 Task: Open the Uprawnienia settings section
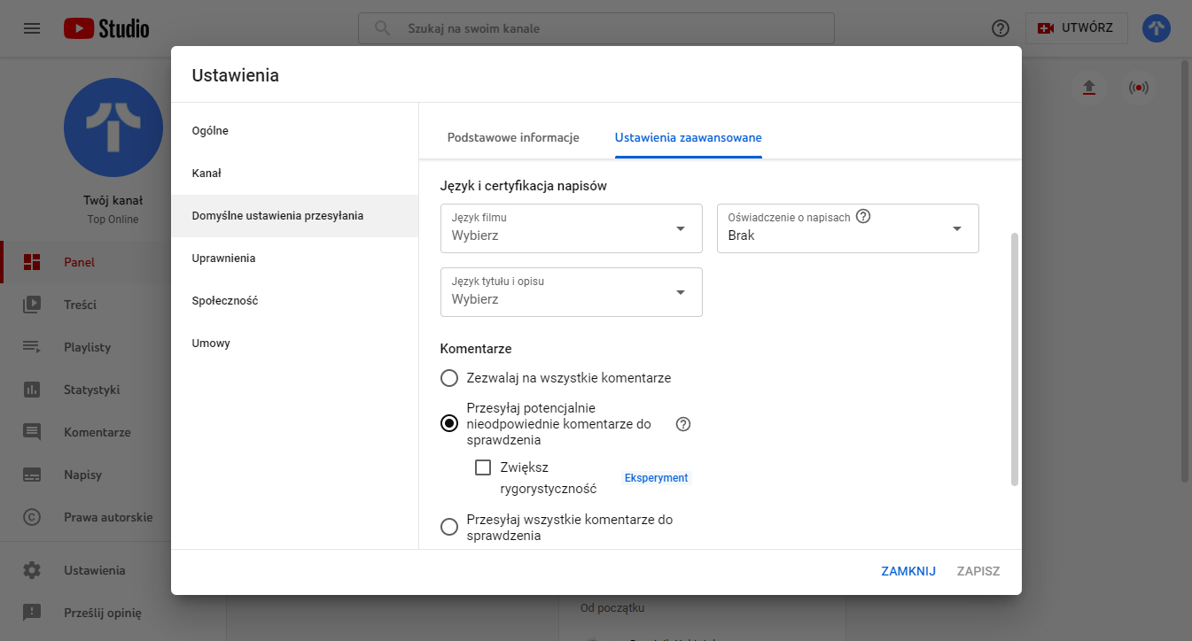point(294,259)
